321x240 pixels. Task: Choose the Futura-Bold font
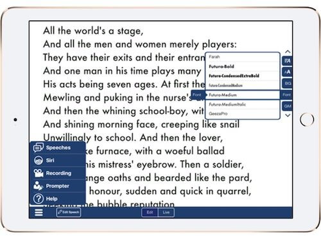tap(243, 67)
